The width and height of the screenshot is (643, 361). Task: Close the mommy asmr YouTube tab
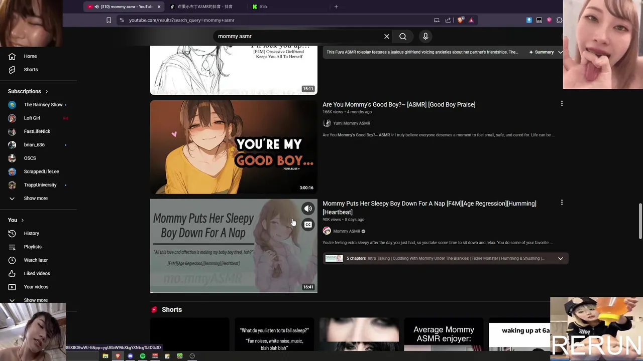point(159,7)
